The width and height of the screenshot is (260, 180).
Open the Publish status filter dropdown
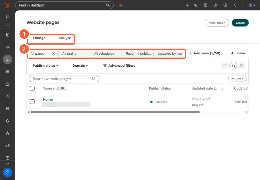coord(45,66)
